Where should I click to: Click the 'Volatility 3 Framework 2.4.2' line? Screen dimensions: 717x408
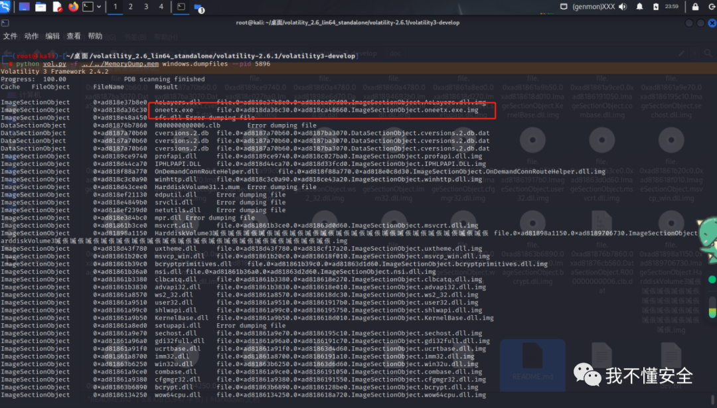tap(54, 72)
